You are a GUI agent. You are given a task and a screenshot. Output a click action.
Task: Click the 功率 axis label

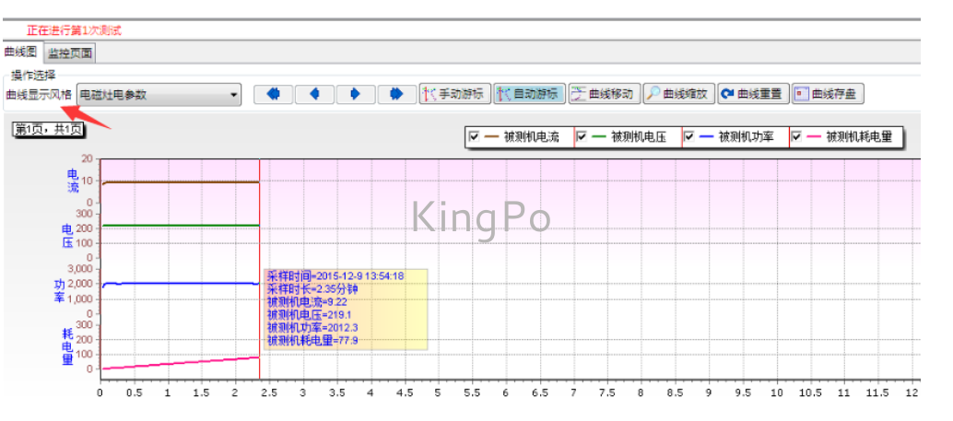coord(60,291)
